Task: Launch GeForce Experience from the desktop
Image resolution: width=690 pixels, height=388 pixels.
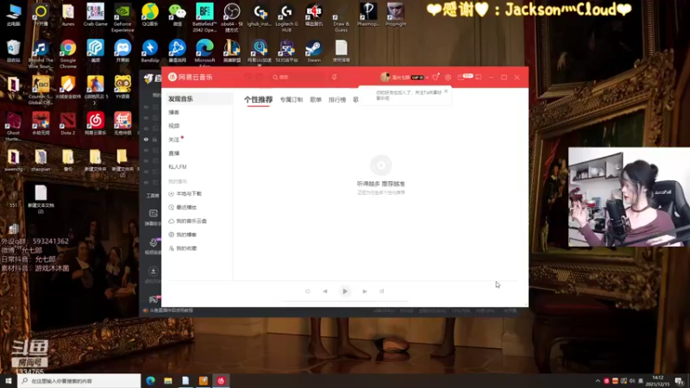Action: click(122, 17)
